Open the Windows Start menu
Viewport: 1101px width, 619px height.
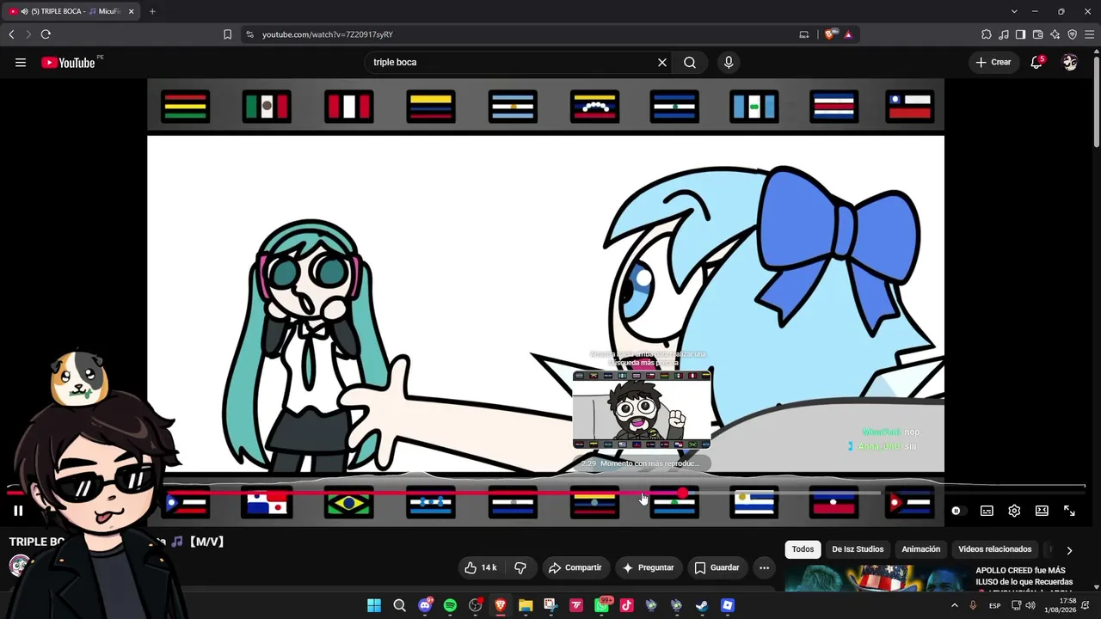(x=374, y=605)
